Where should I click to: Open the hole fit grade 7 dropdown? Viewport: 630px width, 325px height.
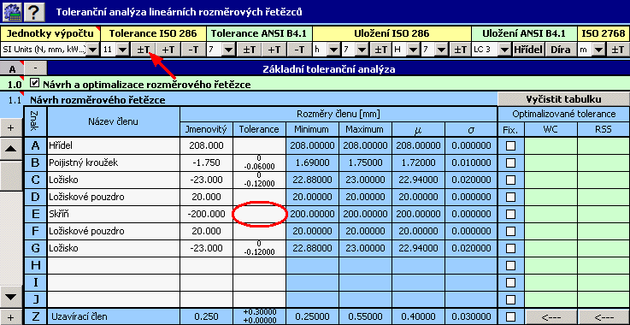441,50
